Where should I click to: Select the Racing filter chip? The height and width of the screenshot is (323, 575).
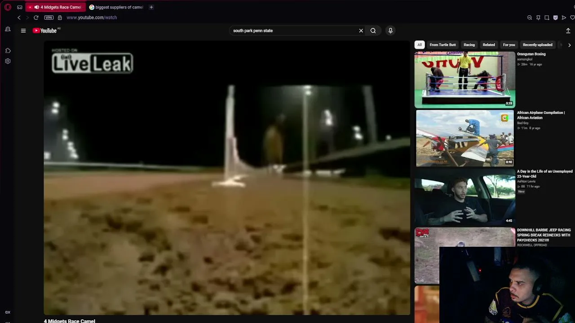point(469,45)
